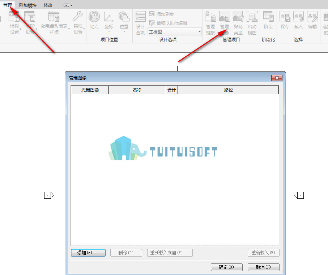Open the 结构设置 structural settings icon
The height and width of the screenshot is (275, 328).
14,23
